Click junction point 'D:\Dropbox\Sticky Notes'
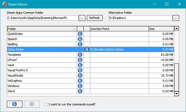186x112 pixels. coord(107,50)
